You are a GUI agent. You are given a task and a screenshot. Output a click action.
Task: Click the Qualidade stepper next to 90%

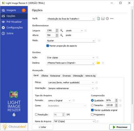117,100
